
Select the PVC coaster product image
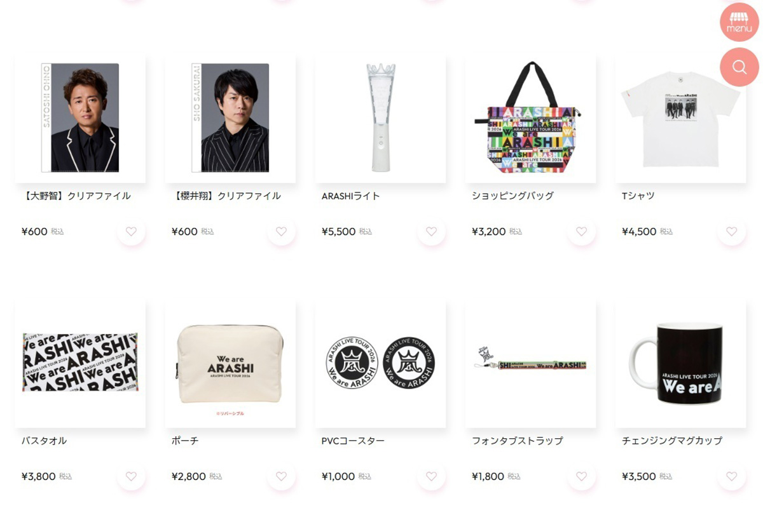380,363
